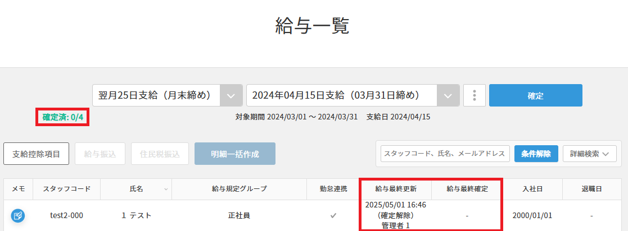The height and width of the screenshot is (231, 628).
Task: Click the 確定済: 0/4 status text
Action: tap(63, 118)
